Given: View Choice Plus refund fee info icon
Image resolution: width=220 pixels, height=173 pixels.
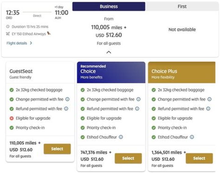Looking at the screenshot, I should (208, 109).
